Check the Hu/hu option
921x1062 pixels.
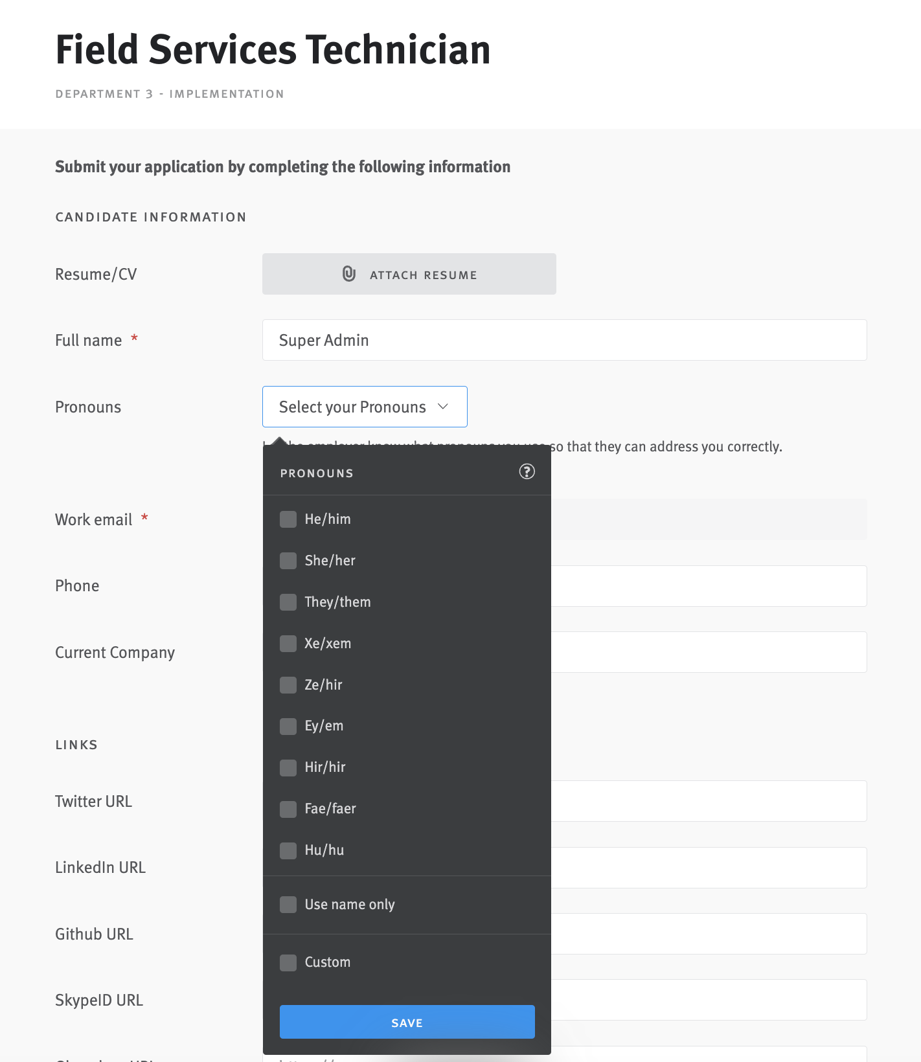[288, 851]
